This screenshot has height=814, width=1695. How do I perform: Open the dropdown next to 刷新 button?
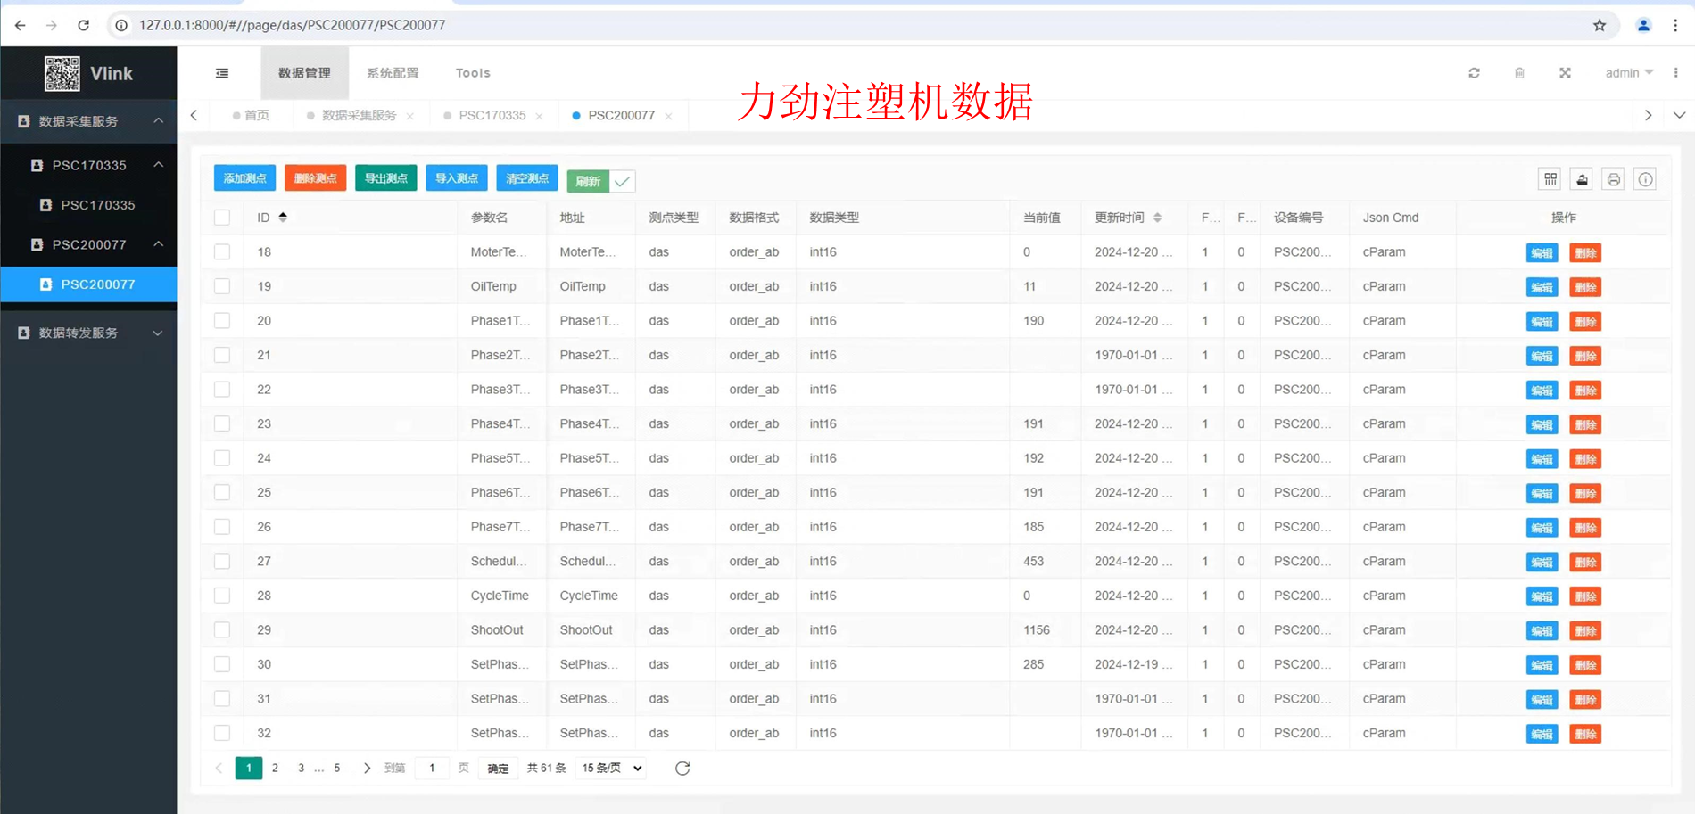623,181
